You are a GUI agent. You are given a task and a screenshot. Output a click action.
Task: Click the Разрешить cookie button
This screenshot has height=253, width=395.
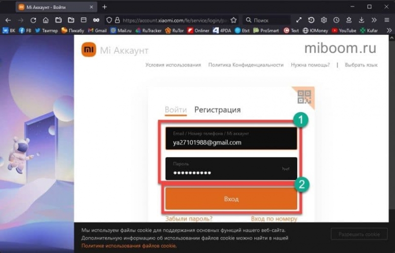click(359, 234)
